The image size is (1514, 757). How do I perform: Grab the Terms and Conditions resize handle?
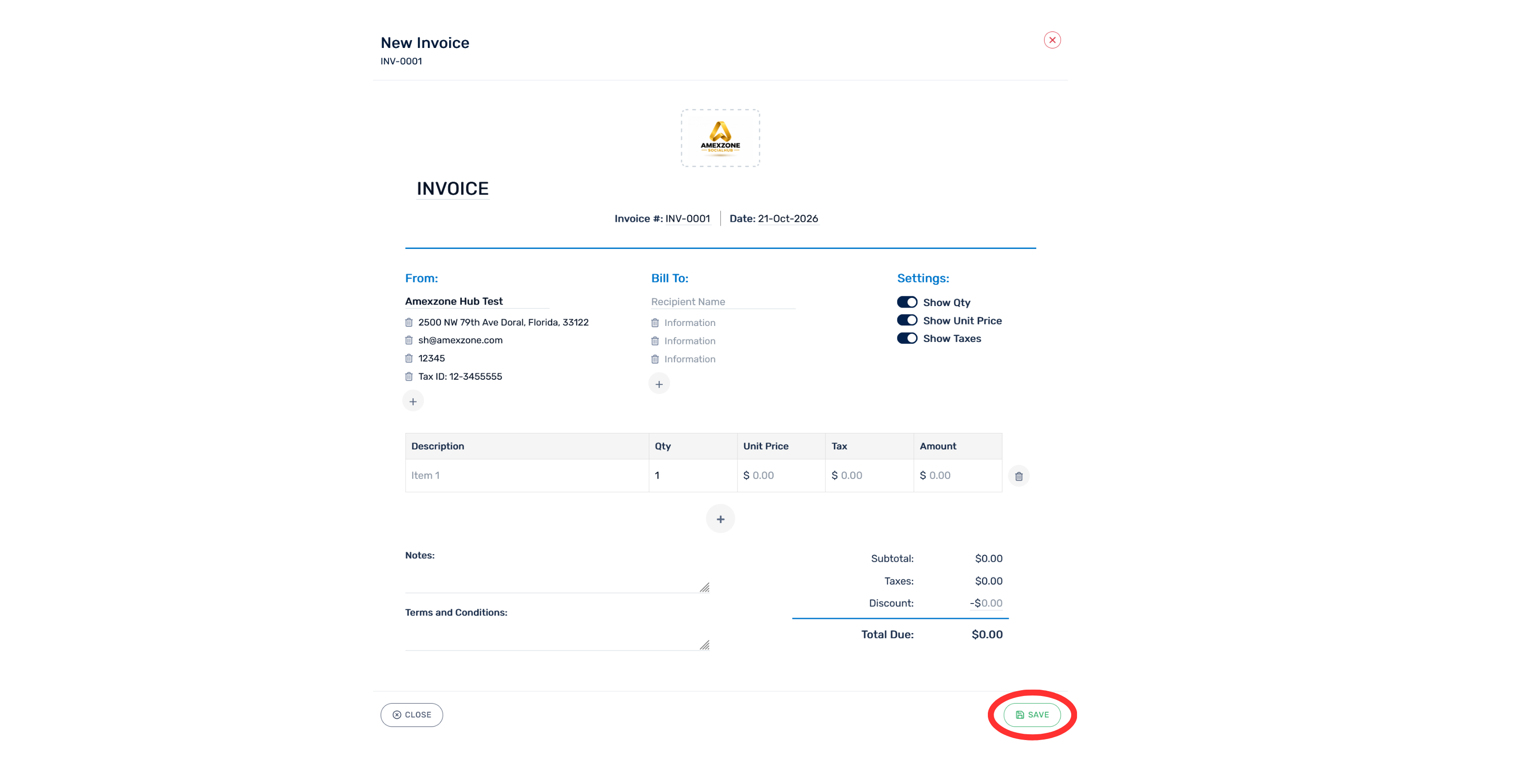click(705, 645)
